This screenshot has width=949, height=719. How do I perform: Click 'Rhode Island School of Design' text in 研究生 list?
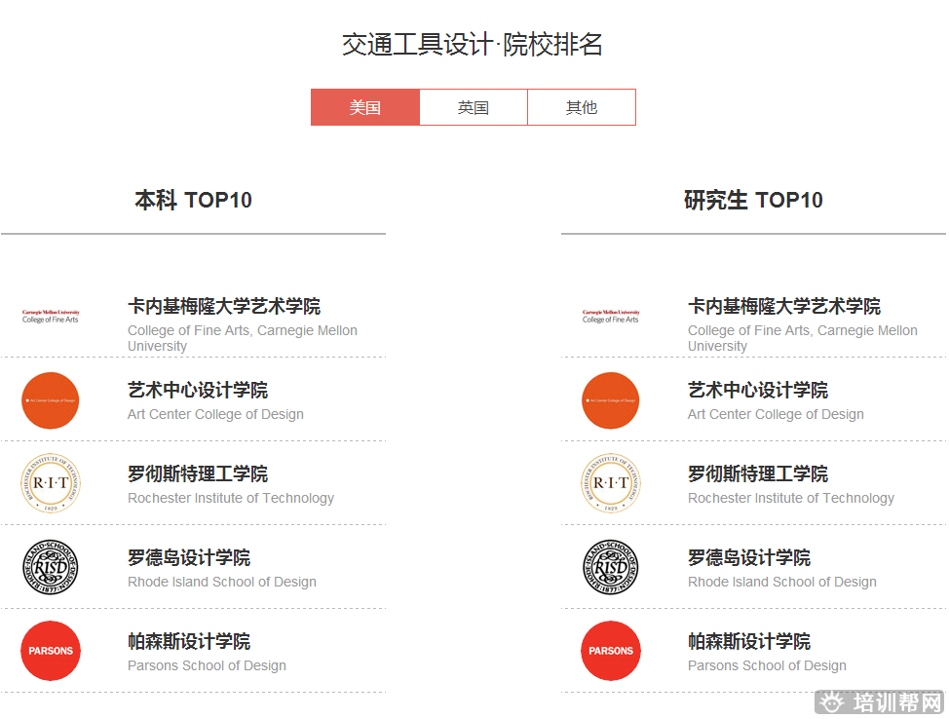click(782, 582)
